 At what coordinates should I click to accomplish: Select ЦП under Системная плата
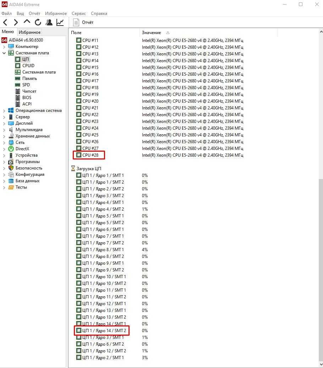point(26,59)
